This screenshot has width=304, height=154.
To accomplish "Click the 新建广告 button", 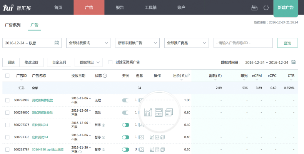I will [286, 8].
